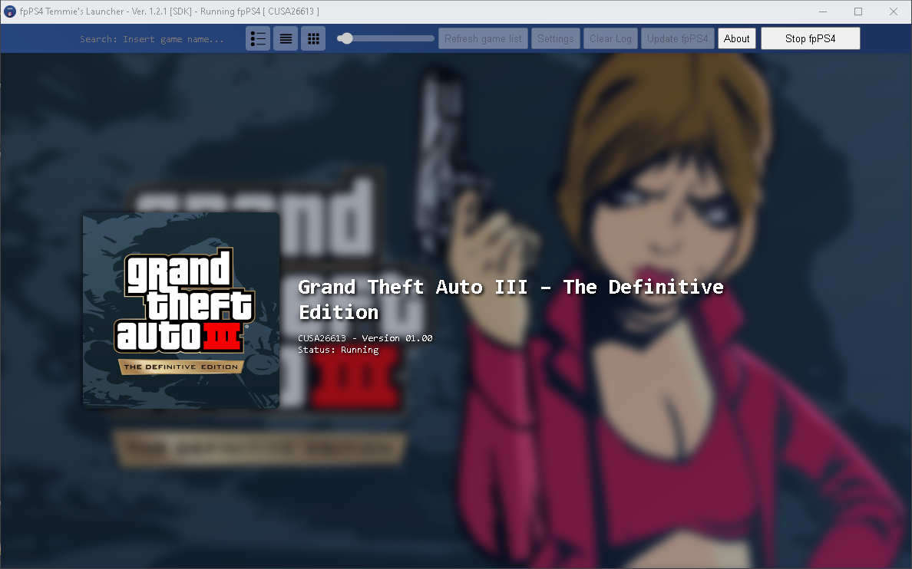Open the About dialog
Viewport: 912px width, 569px height.
tap(736, 38)
